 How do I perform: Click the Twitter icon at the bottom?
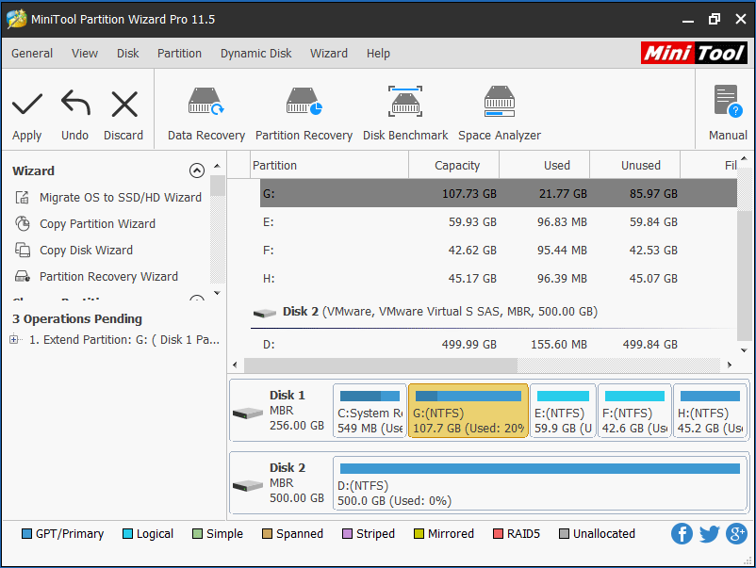click(709, 533)
